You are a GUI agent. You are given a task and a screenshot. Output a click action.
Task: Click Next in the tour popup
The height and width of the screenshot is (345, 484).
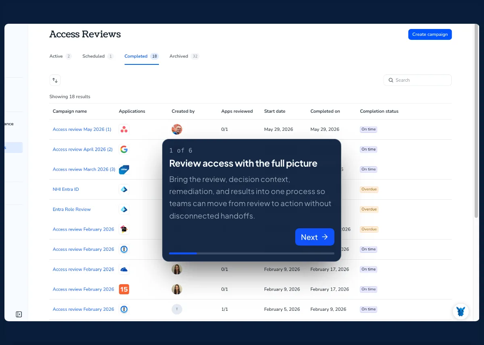(315, 237)
